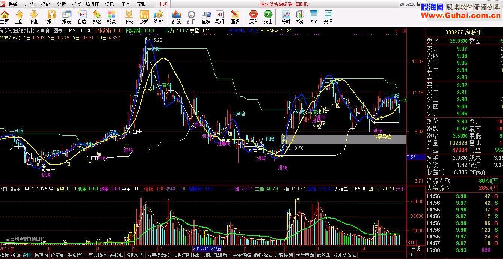
Task: Expand the 自编主图专用 indicator dropdown triangle
Action: pyautogui.click(x=38, y=31)
